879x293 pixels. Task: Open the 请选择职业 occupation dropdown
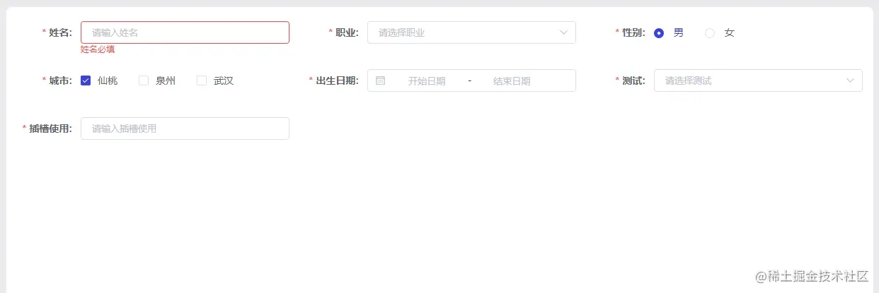point(471,32)
